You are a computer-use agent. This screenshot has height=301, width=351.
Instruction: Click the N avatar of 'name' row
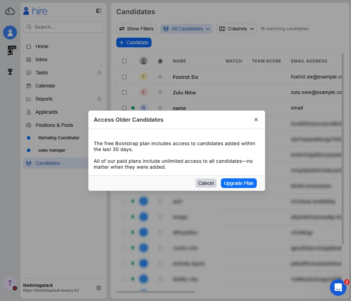(x=144, y=107)
